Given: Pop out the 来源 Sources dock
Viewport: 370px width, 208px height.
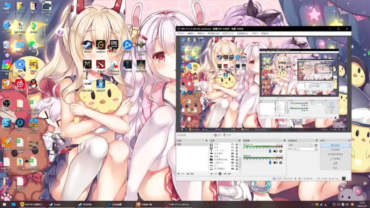Looking at the screenshot, I should pyautogui.click(x=240, y=141).
